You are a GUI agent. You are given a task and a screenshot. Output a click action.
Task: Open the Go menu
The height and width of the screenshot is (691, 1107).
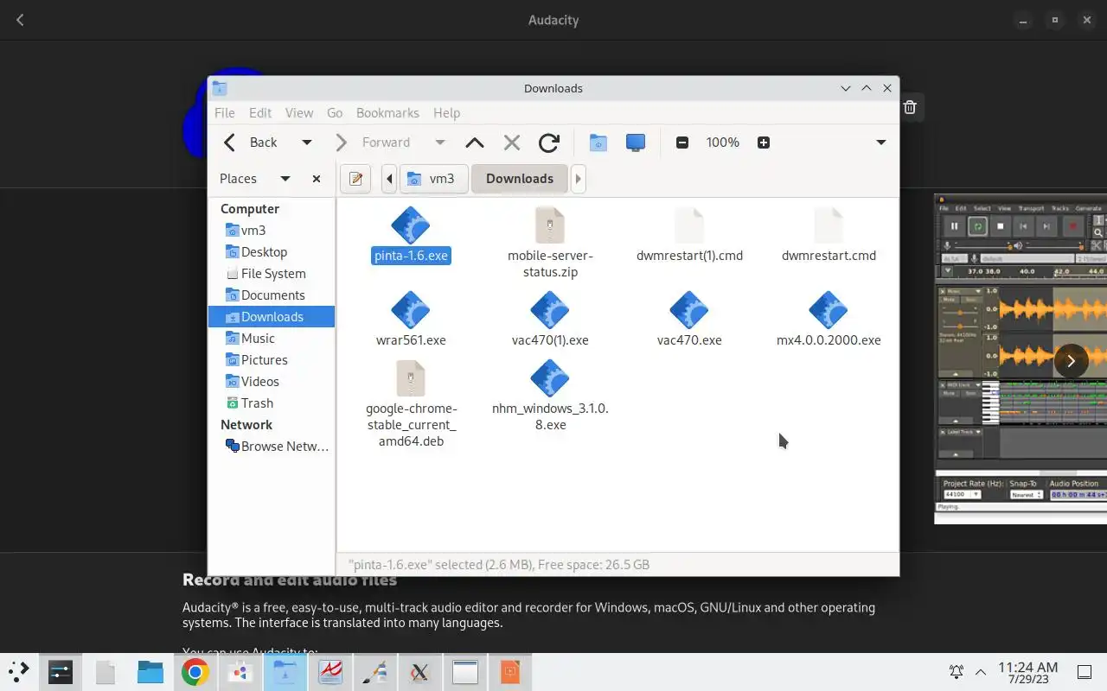pos(335,113)
